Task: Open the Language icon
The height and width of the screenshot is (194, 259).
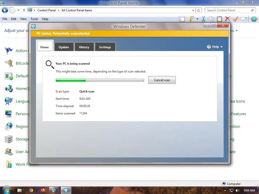Action: click(9, 101)
